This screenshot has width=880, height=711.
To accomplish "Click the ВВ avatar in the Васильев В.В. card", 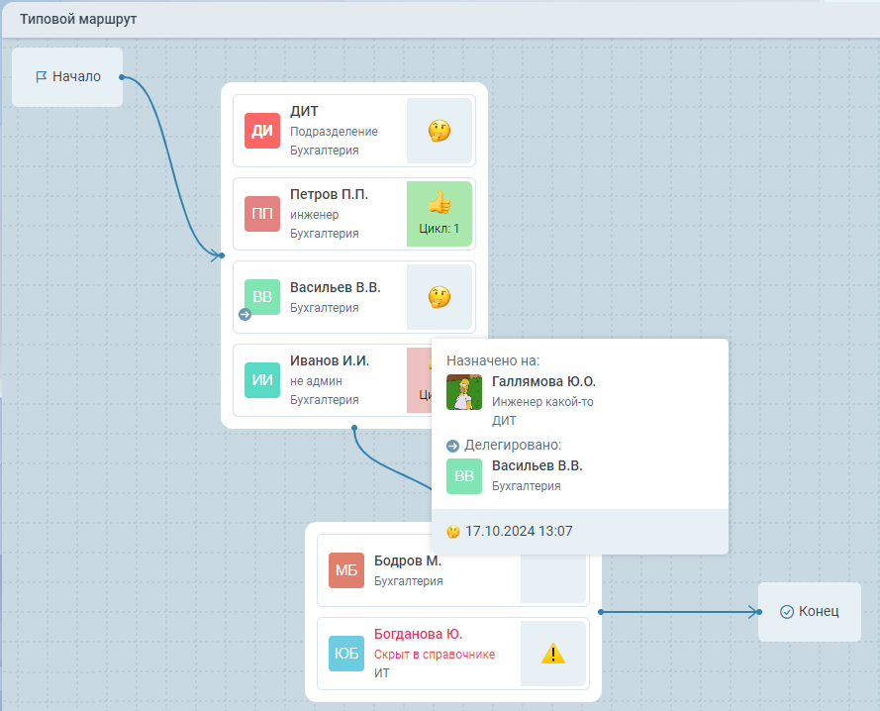I will [262, 297].
